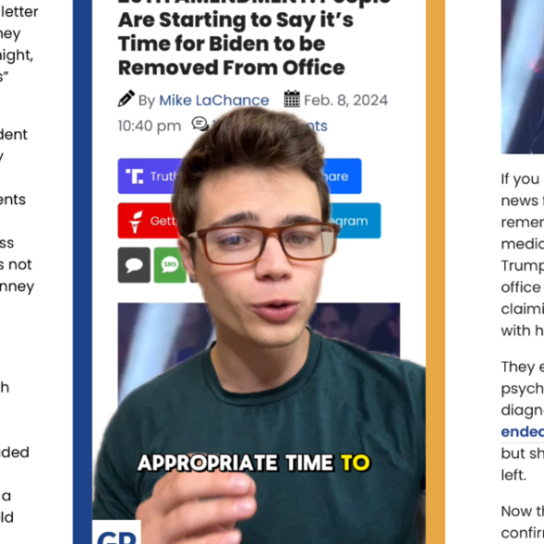Screen dimensions: 544x544
Task: Tap the green SMS share icon
Action: coord(169,265)
